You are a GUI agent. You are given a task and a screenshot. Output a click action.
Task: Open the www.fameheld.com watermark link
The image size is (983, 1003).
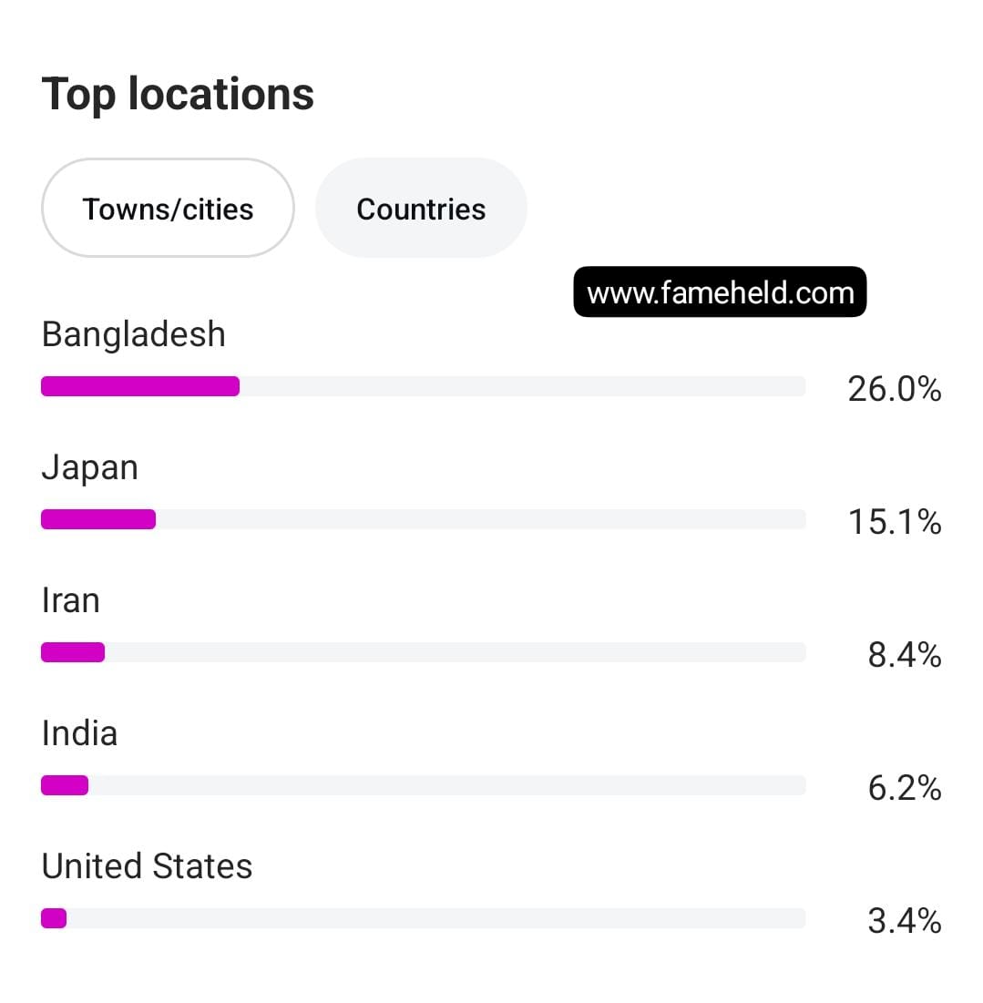click(x=720, y=292)
